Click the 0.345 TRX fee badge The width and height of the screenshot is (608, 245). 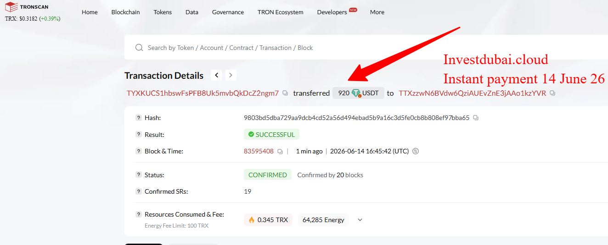click(268, 220)
